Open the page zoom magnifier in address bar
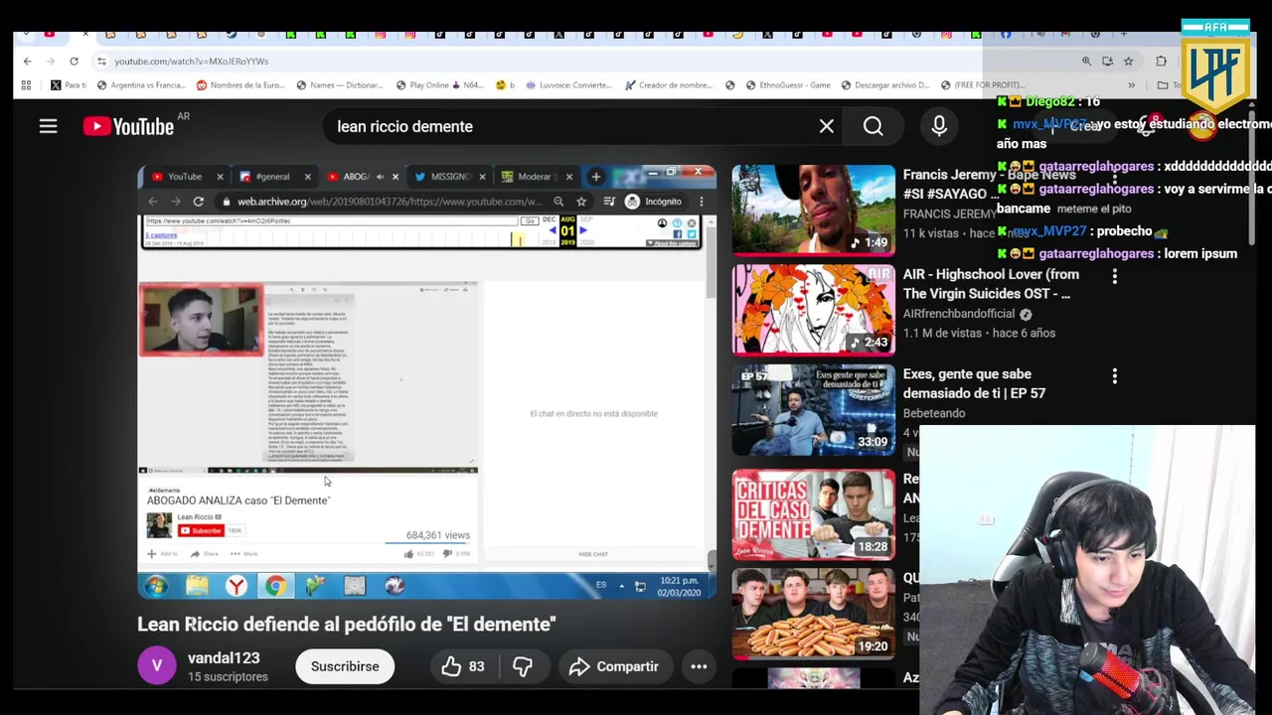Screen dimensions: 1272x715 (x=1086, y=61)
